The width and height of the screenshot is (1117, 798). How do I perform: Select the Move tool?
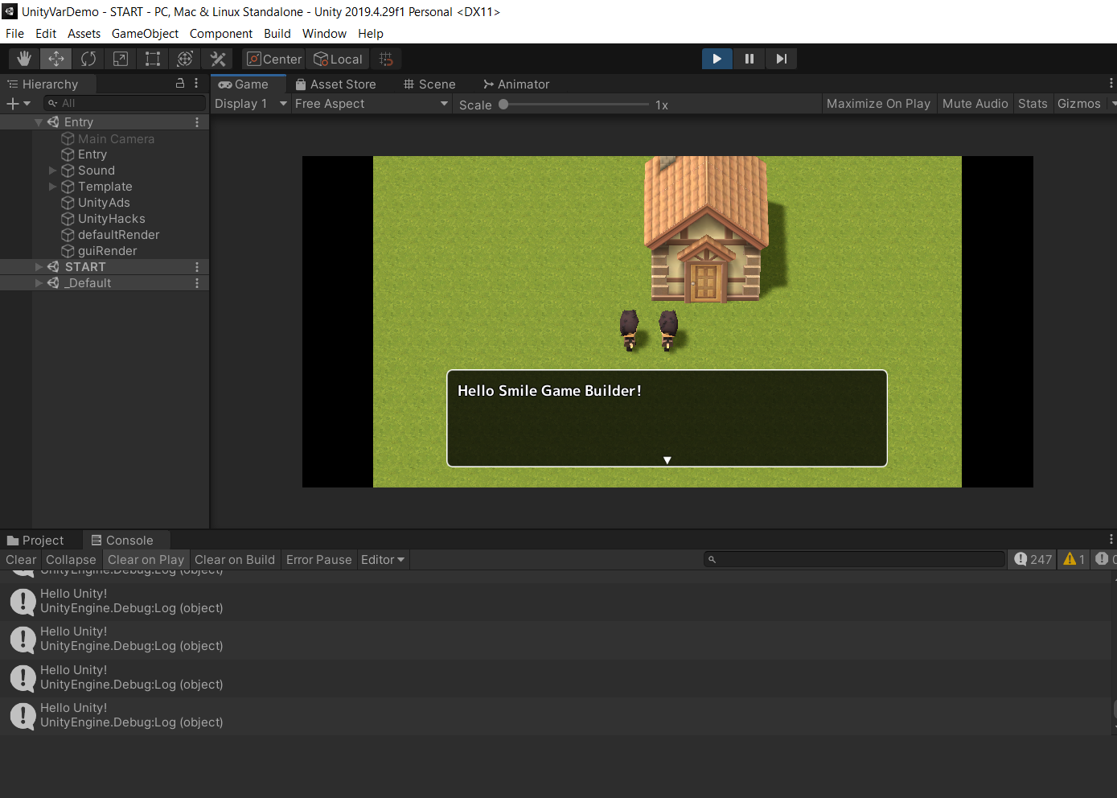point(56,59)
